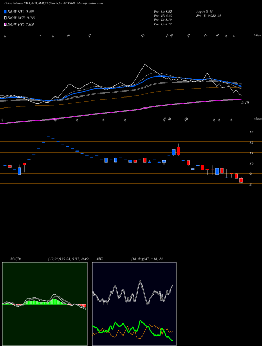Click the 'Pre V: 0.022 M' value
The height and width of the screenshot is (346, 262).
(208, 16)
